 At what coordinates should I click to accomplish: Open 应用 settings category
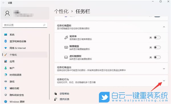pos(25,61)
